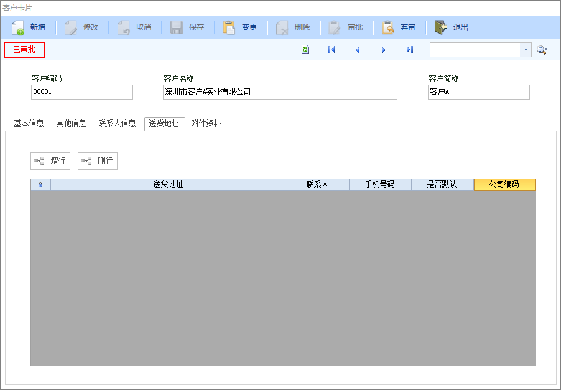Click the 取消 (cancel) toolbar icon

tap(123, 27)
